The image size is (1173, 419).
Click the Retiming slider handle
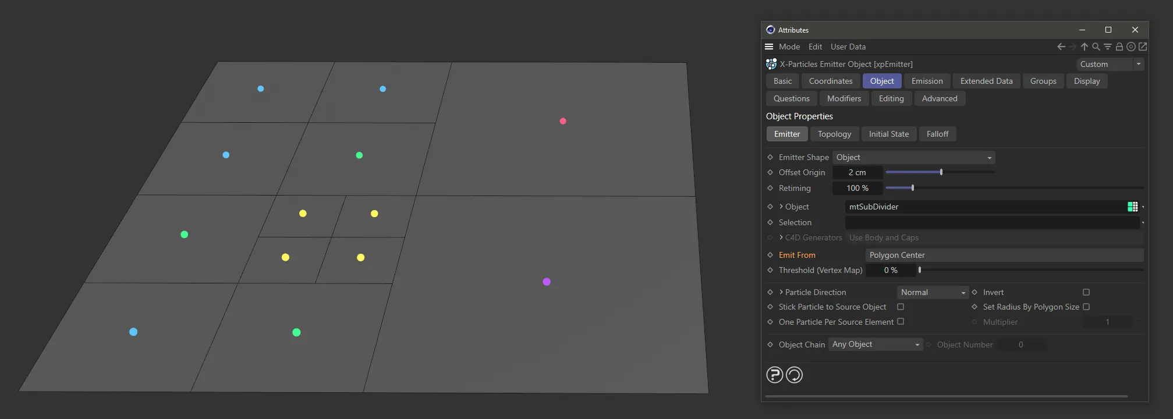[913, 188]
